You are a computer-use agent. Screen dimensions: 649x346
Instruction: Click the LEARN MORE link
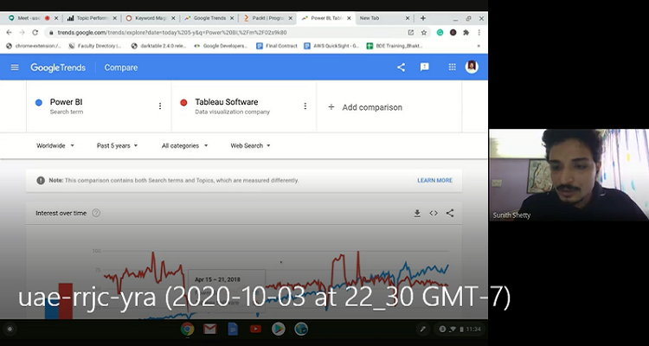[434, 180]
